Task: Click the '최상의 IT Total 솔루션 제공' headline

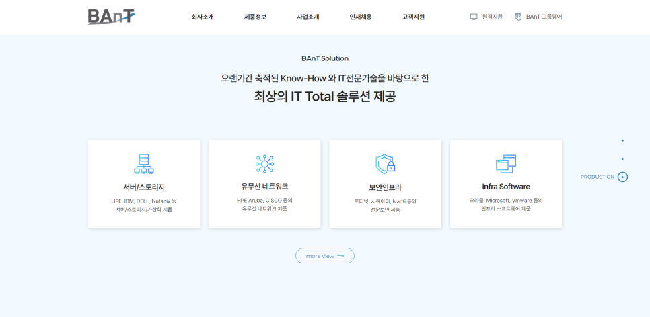Action: tap(325, 97)
